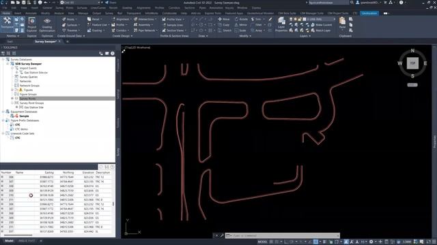Screen dimensions: 437x245
Task: Click the Plot printer icon in quick access toolbar
Action: [40, 3]
